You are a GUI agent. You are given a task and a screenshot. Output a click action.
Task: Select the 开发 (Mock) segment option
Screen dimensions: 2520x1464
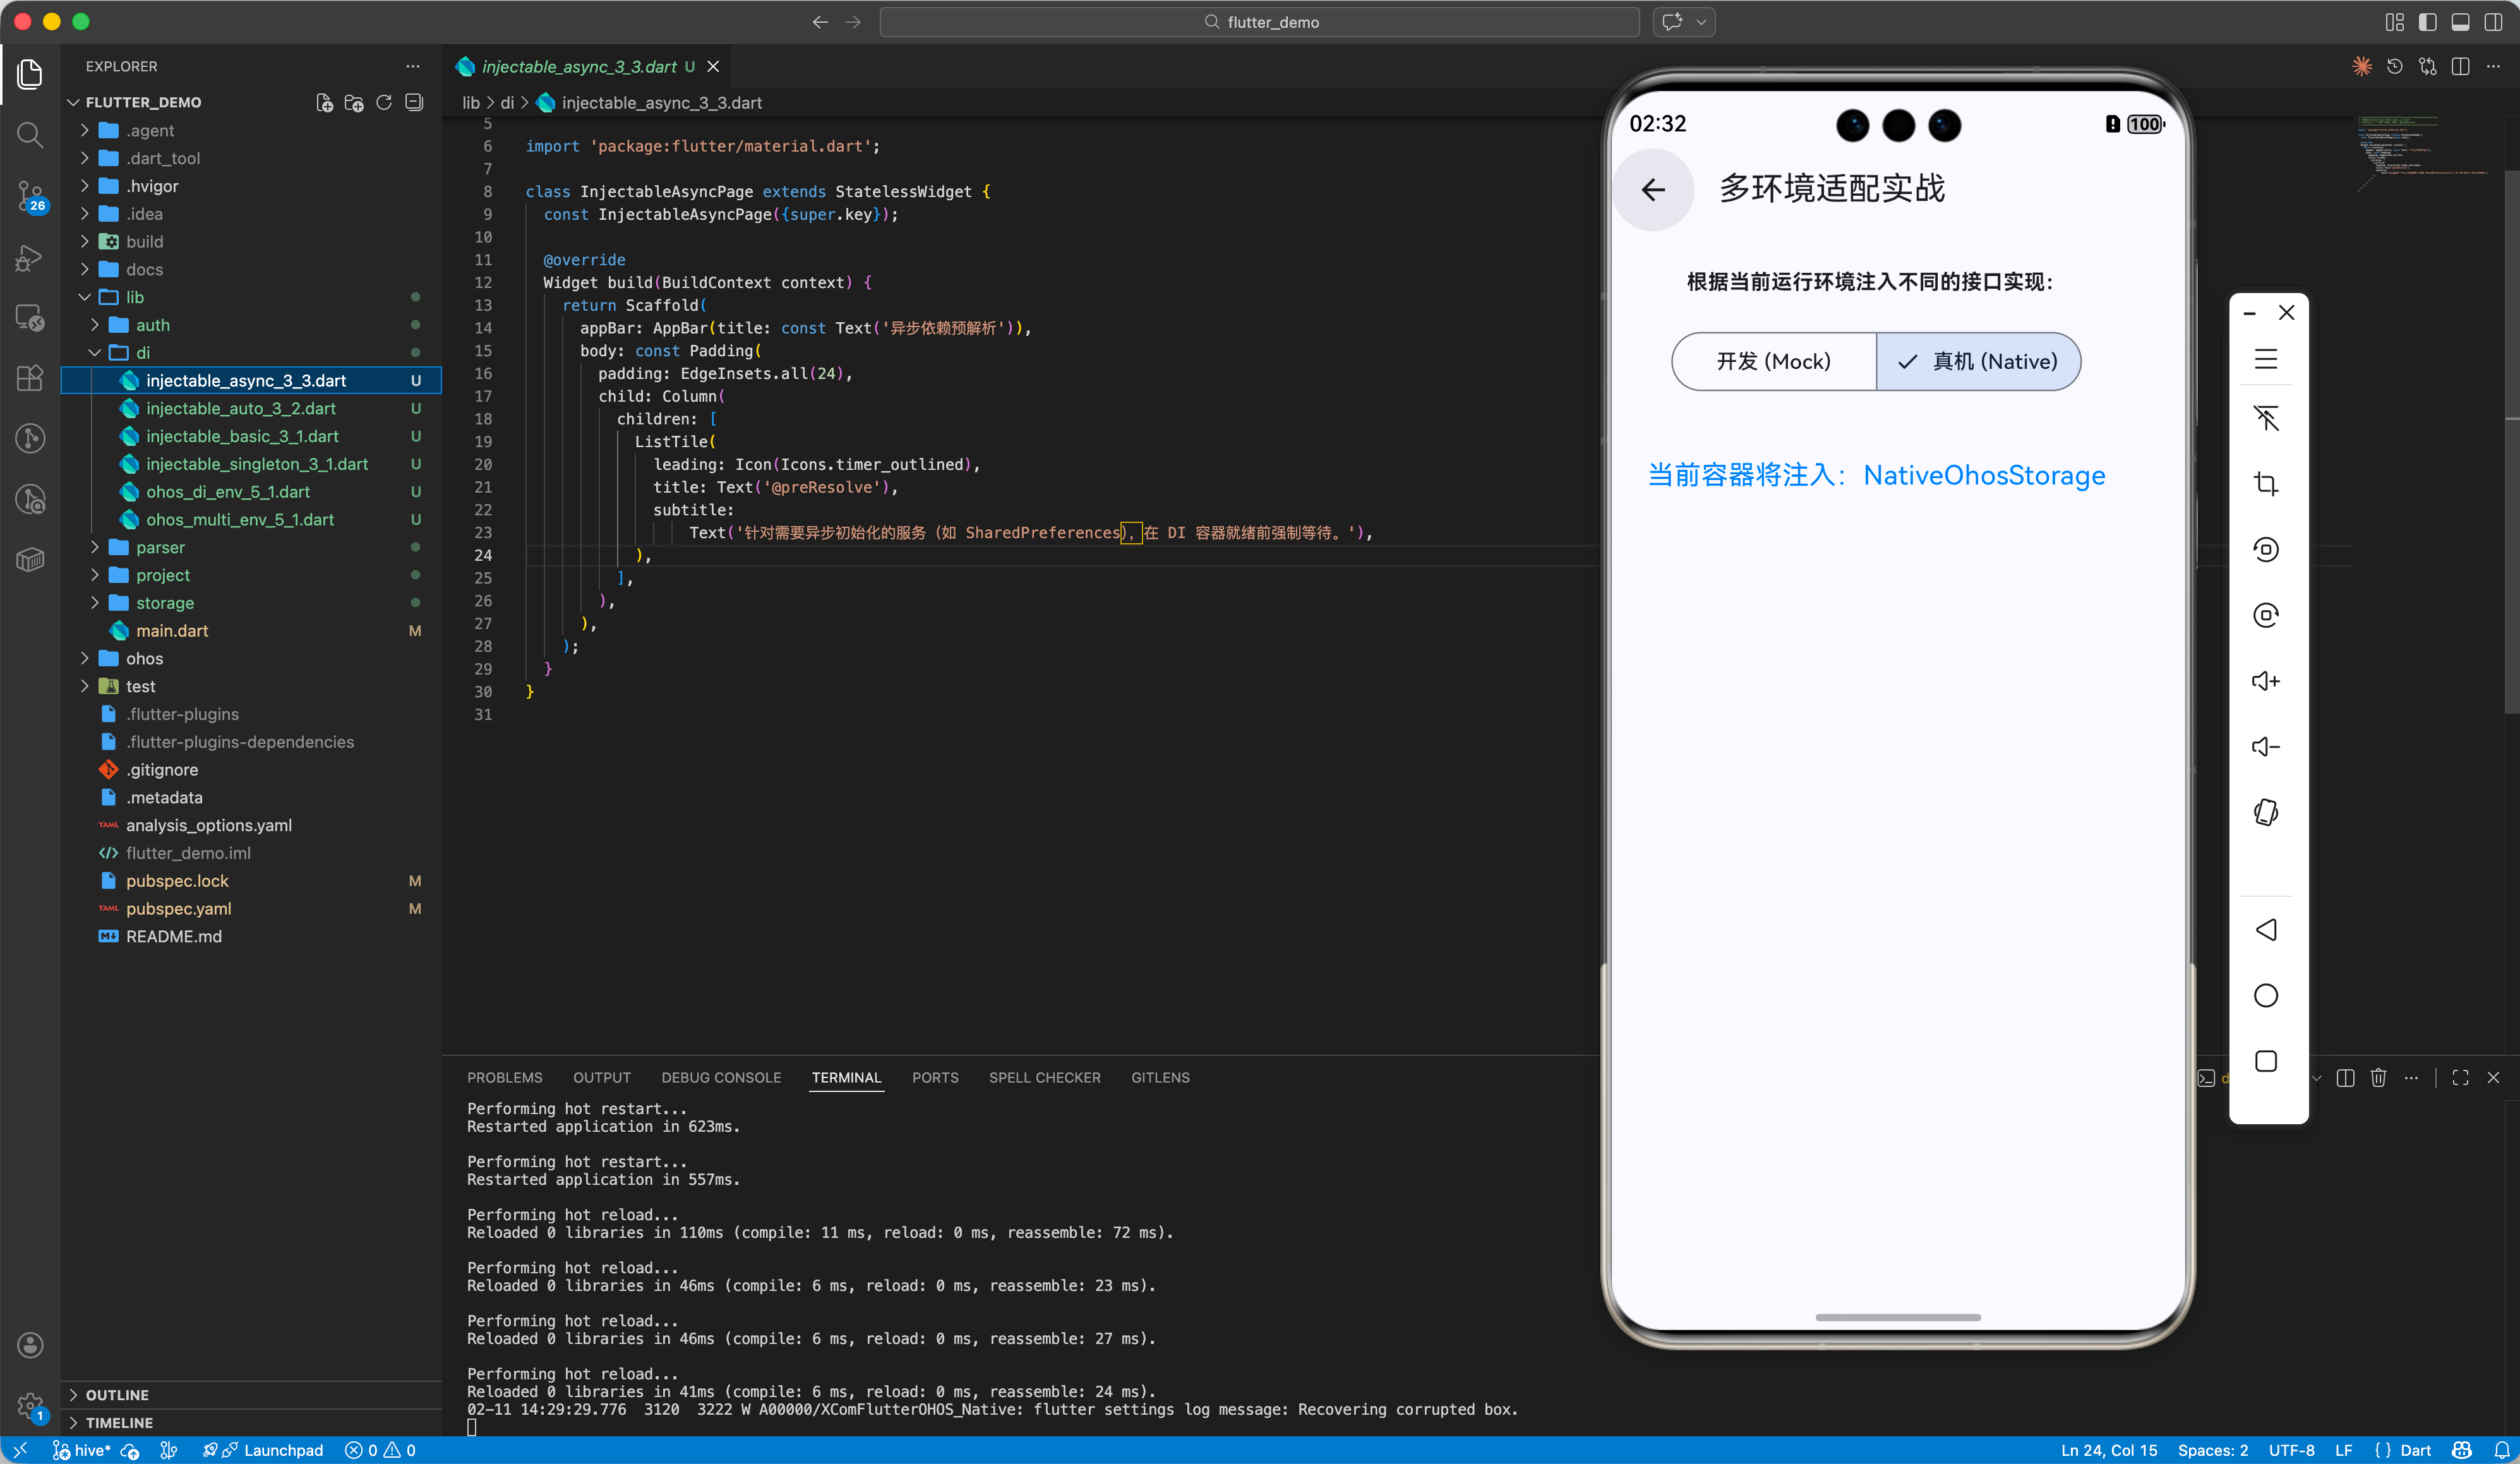click(1773, 361)
